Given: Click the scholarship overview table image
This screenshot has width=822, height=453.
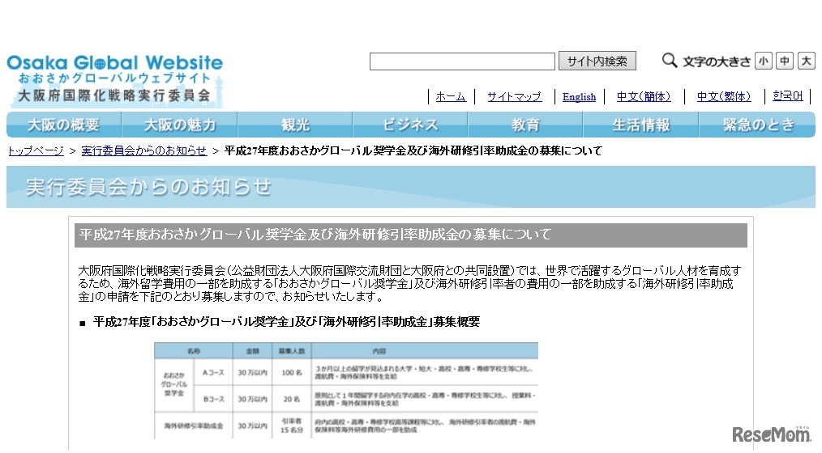Looking at the screenshot, I should pos(346,390).
